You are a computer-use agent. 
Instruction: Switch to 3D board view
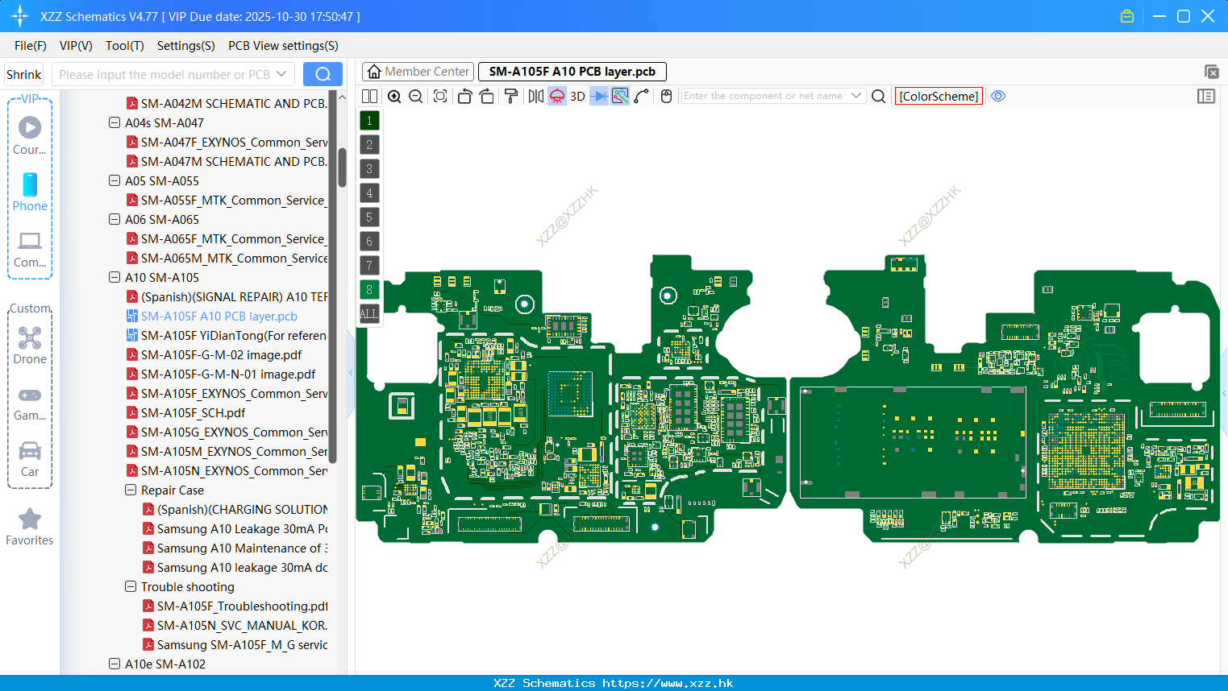577,96
